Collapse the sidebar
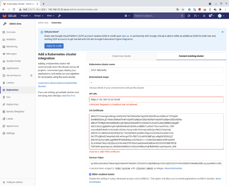Screen dimensions: 229x186 [14, 182]
